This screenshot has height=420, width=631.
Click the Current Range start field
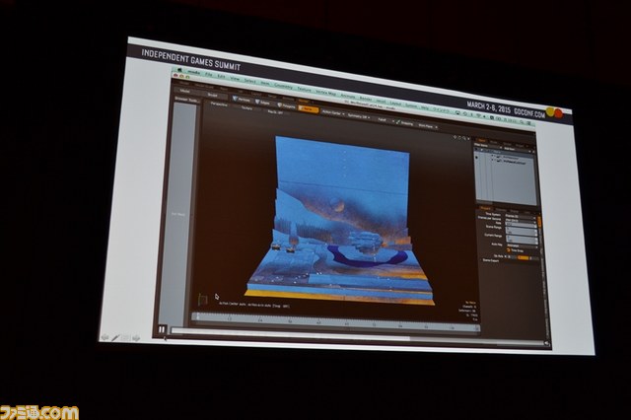coord(522,238)
